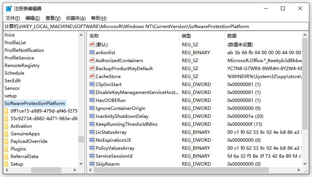Click folder icon of 0ff1ce15-a989 key
312x177 pixels.
(x=6, y=111)
